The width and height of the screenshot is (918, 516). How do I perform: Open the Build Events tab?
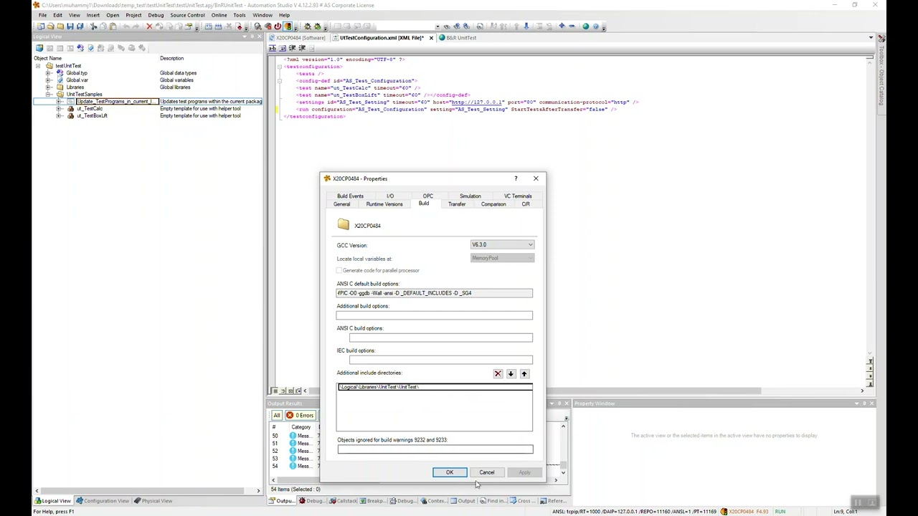[351, 196]
